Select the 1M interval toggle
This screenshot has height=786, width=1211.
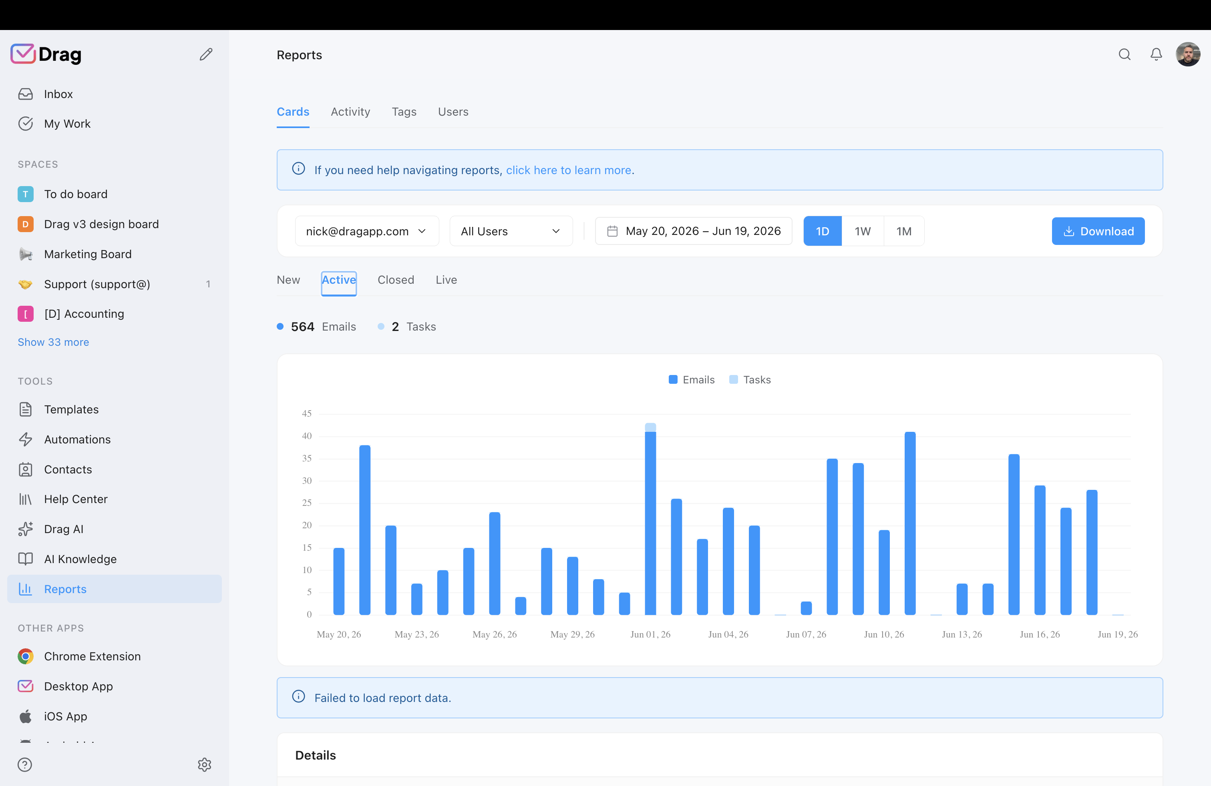(x=904, y=231)
